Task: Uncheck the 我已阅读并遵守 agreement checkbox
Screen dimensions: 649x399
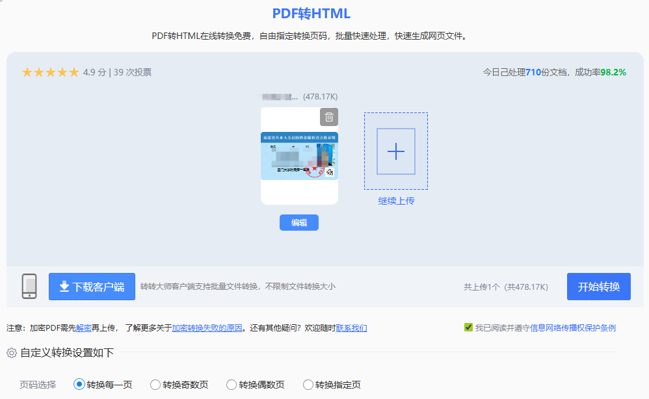Action: click(468, 328)
